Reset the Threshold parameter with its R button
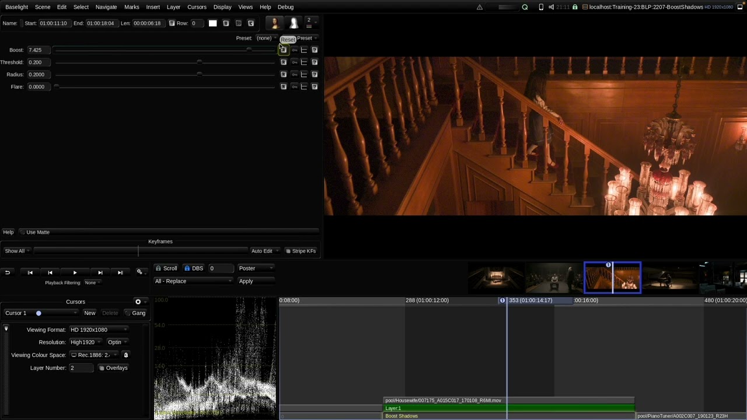The width and height of the screenshot is (747, 420). pos(284,62)
